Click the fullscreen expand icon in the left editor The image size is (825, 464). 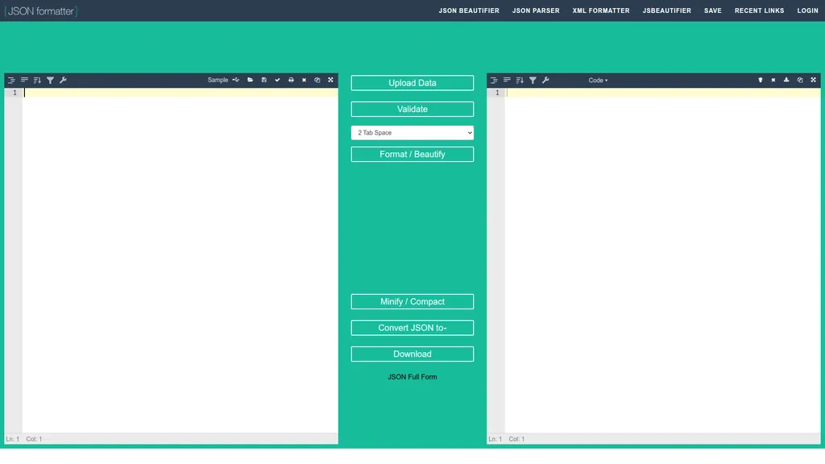[x=330, y=80]
